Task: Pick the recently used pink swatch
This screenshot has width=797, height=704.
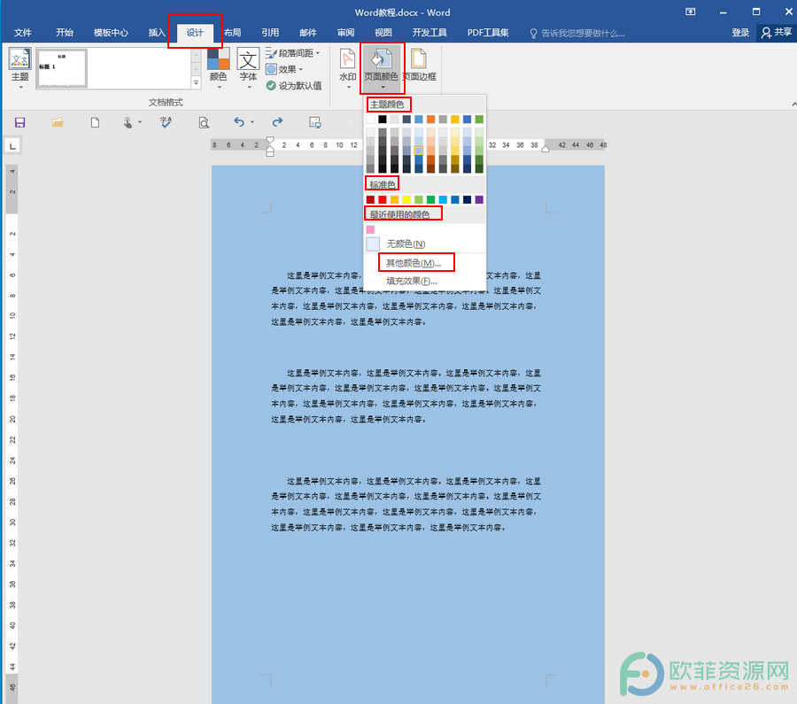Action: point(370,229)
